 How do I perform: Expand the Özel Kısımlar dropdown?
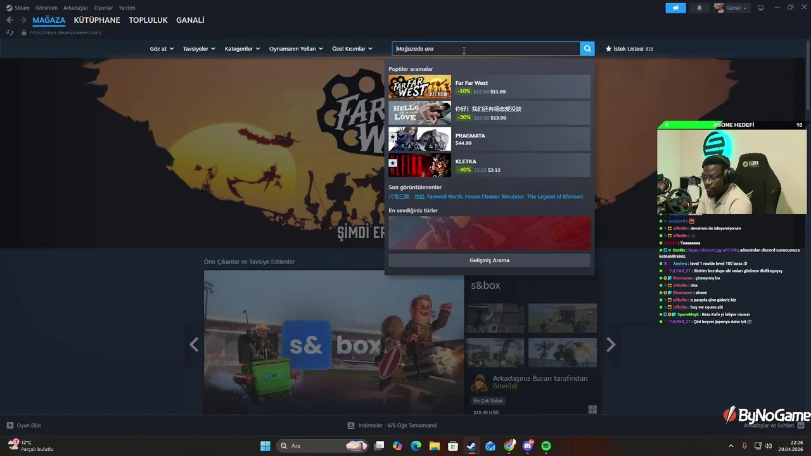[352, 49]
